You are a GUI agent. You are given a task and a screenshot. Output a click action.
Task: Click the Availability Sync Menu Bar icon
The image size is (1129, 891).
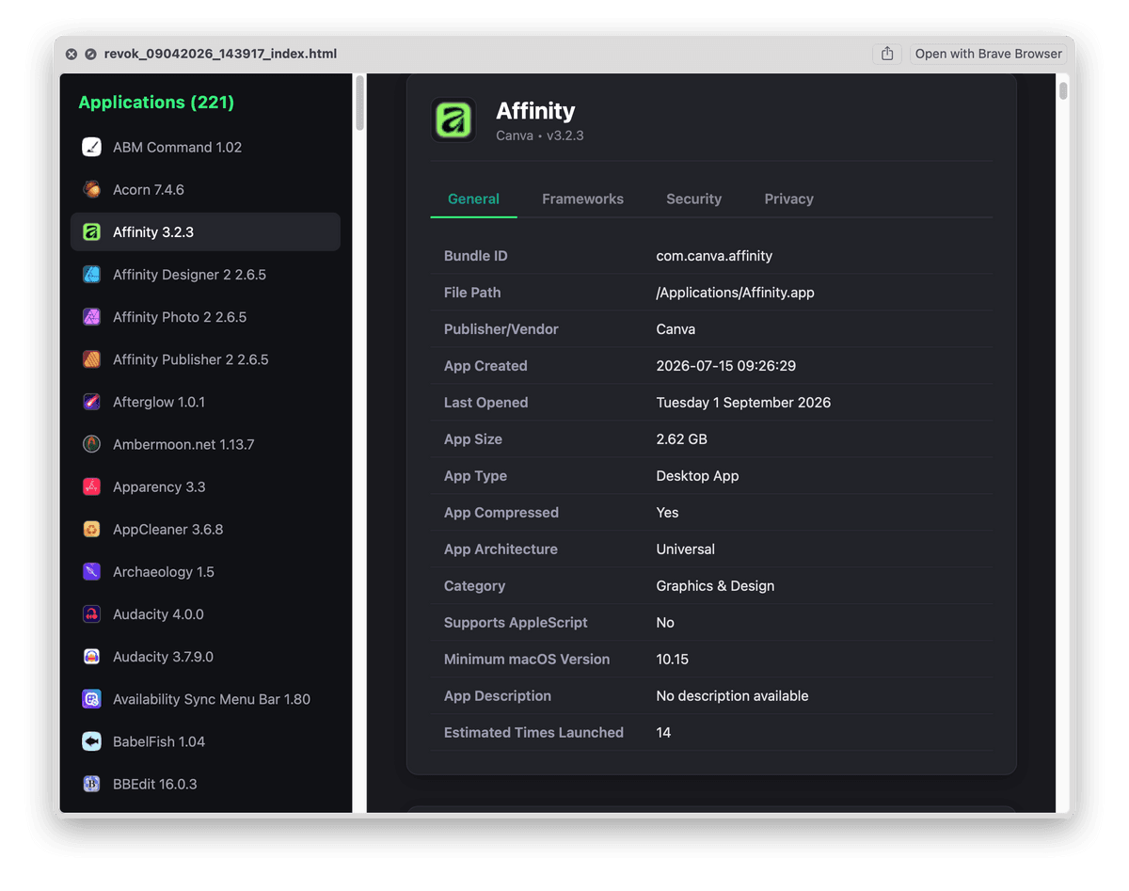tap(91, 699)
